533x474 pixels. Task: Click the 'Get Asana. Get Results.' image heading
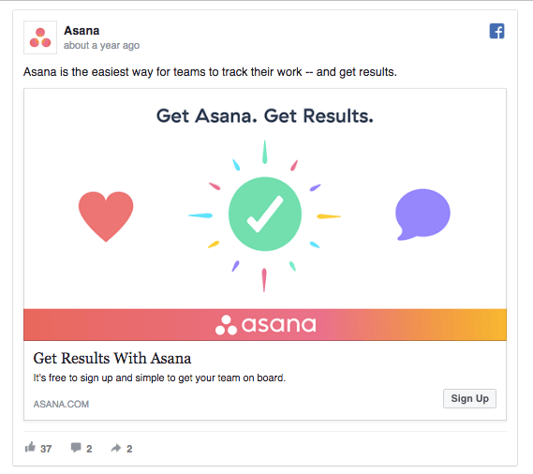tap(265, 116)
